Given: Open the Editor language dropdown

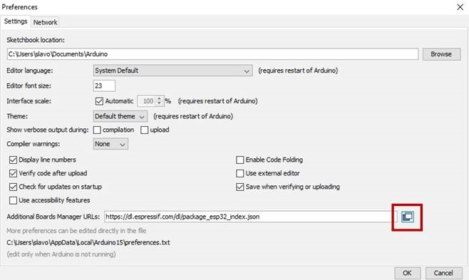Looking at the screenshot, I should pyautogui.click(x=172, y=71).
